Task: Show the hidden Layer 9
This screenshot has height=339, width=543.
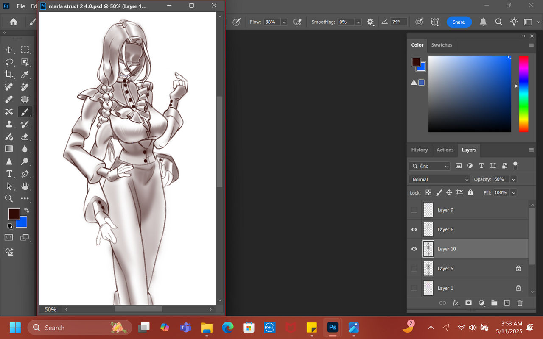Action: click(x=414, y=209)
